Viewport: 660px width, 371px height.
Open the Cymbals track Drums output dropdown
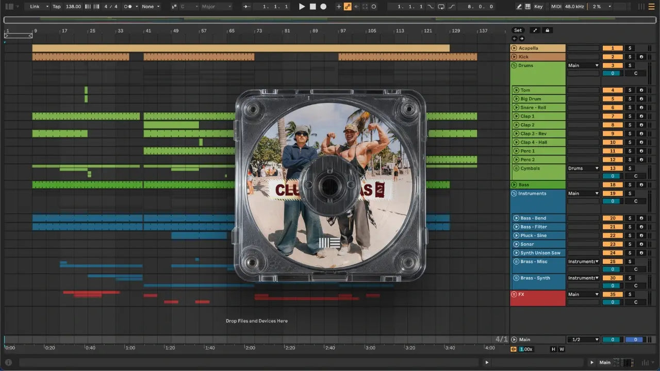(583, 168)
